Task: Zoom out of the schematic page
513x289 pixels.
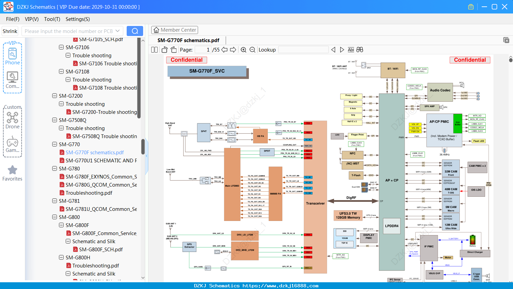Action: [x=252, y=50]
